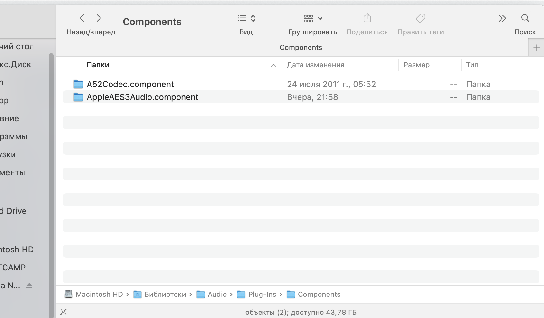Open the Группировать grouping dropdown
Screen dimensions: 544x318
pos(313,18)
